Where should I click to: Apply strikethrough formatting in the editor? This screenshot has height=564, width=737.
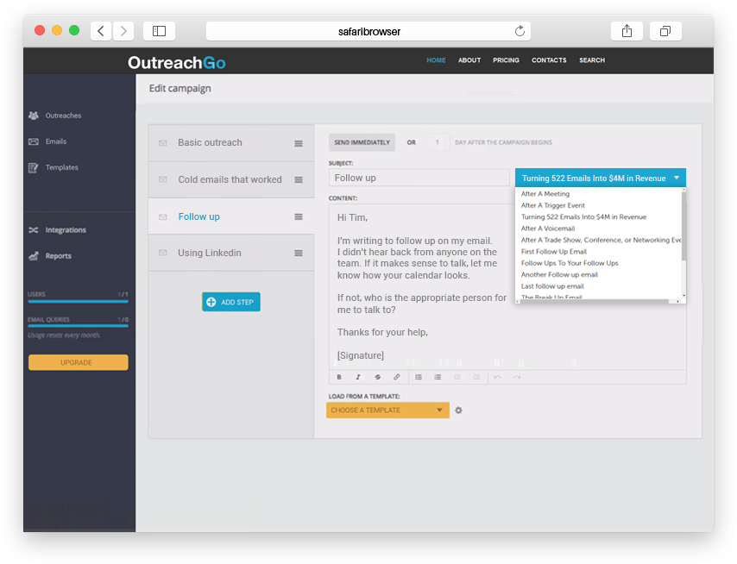tap(377, 377)
